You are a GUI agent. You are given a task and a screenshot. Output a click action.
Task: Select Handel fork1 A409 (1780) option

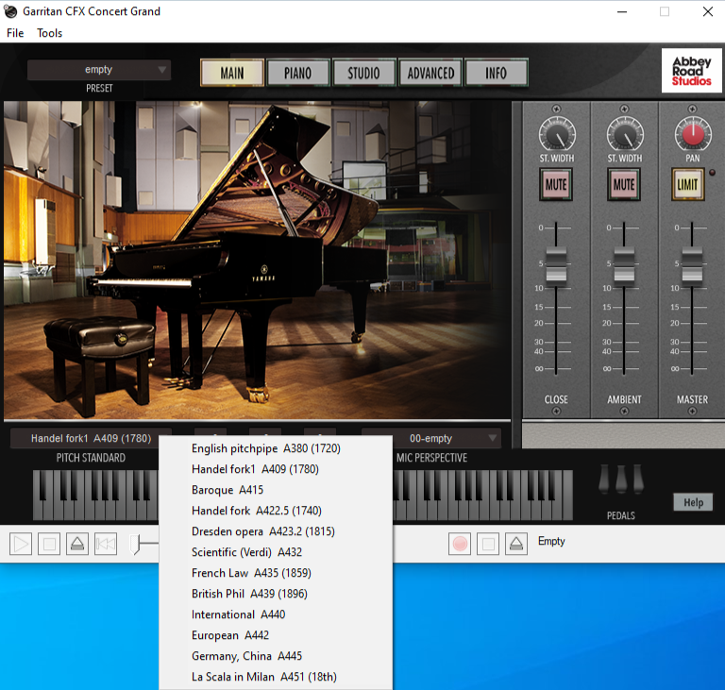pyautogui.click(x=276, y=469)
